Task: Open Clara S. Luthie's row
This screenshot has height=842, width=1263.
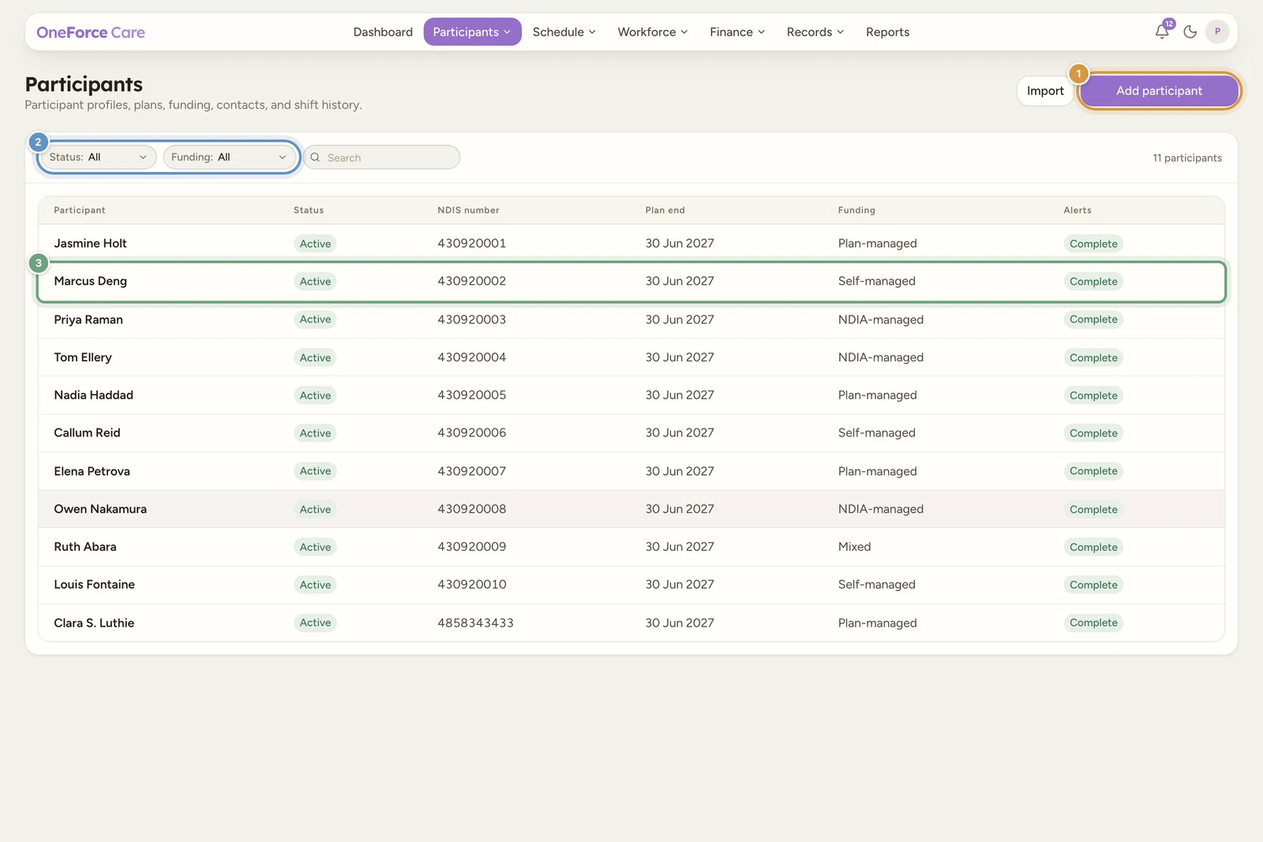Action: point(631,623)
